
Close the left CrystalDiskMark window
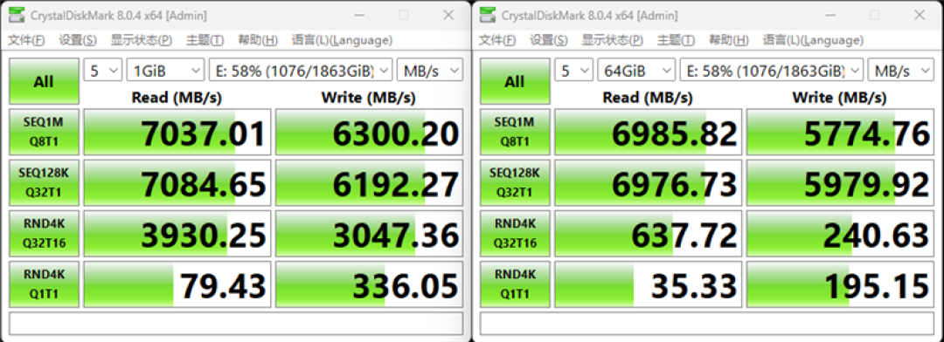(x=448, y=15)
